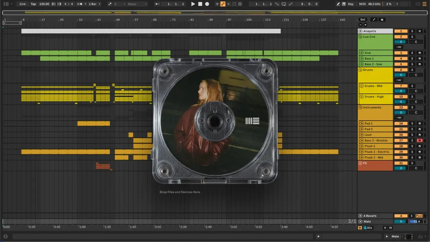Disarm the Bass 3 - Wobble track
430x242 pixels.
(x=419, y=140)
